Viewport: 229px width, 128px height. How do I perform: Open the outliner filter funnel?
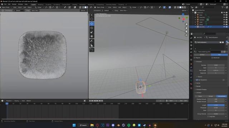pyautogui.click(x=223, y=7)
